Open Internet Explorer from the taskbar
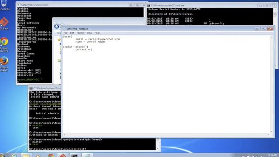The width and height of the screenshot is (279, 157). (x=14, y=156)
